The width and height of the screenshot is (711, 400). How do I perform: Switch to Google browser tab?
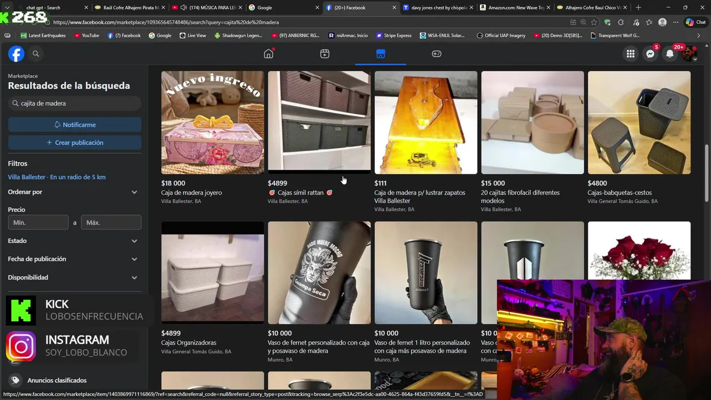pyautogui.click(x=283, y=7)
